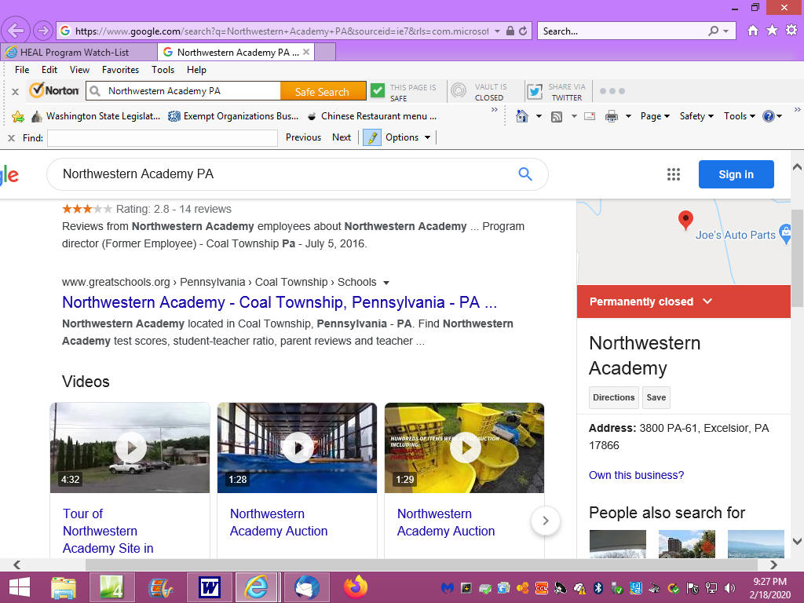The image size is (804, 603).
Task: Open Favorites star icon at top right
Action: 772,31
